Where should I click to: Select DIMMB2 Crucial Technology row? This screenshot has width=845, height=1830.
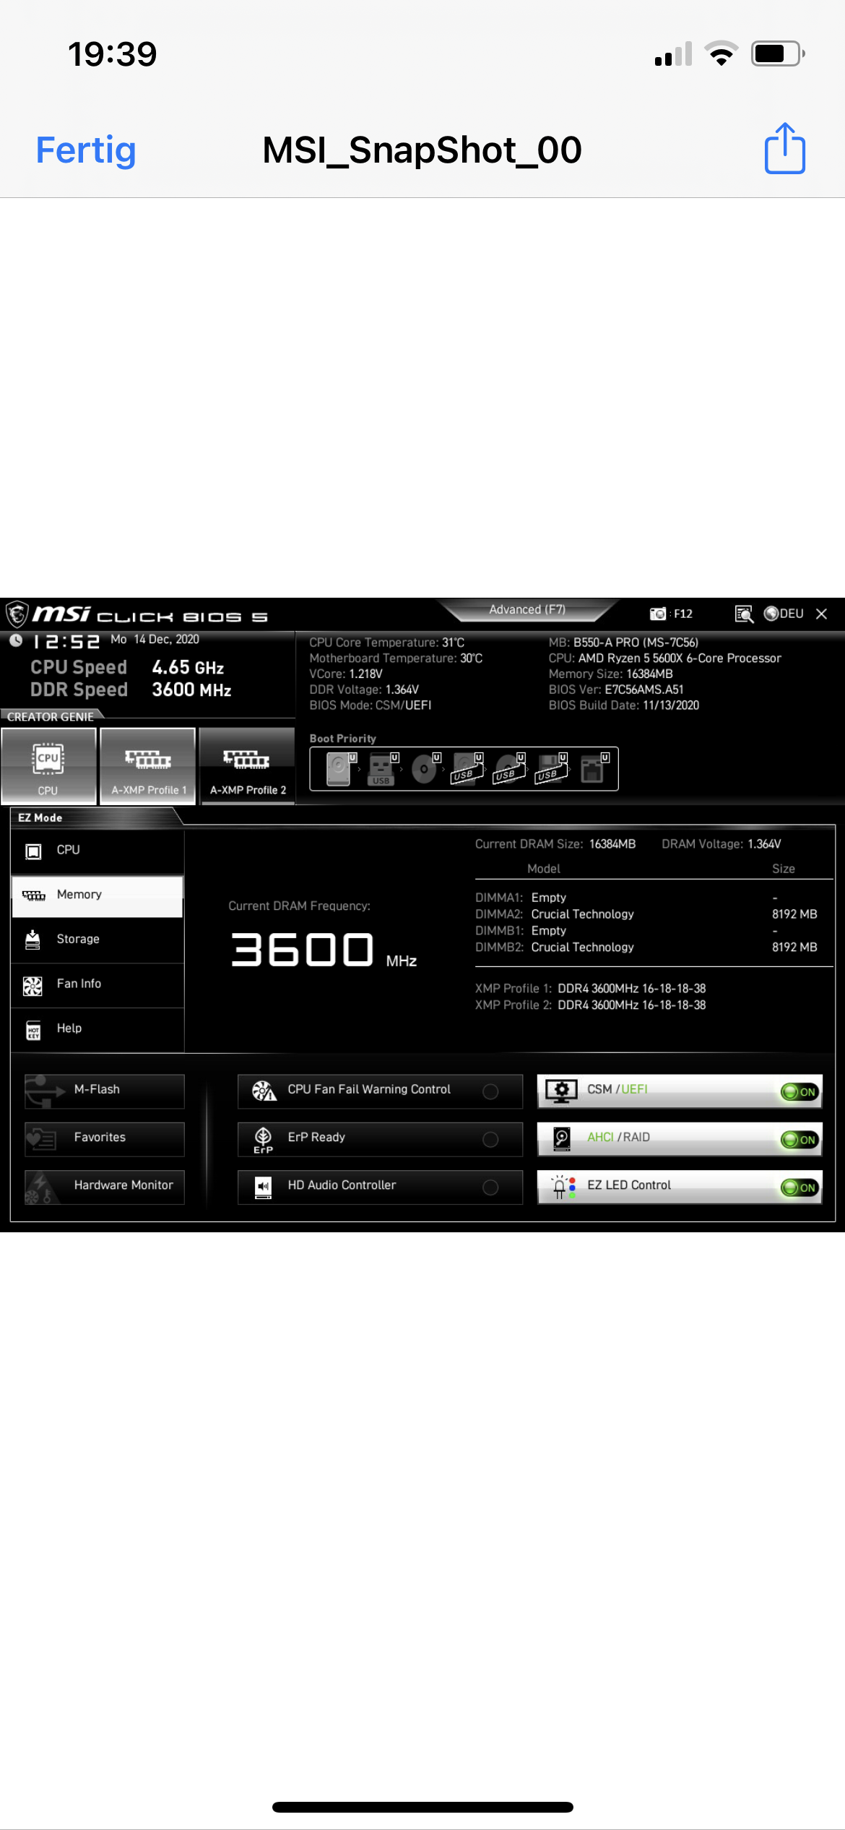pos(646,948)
